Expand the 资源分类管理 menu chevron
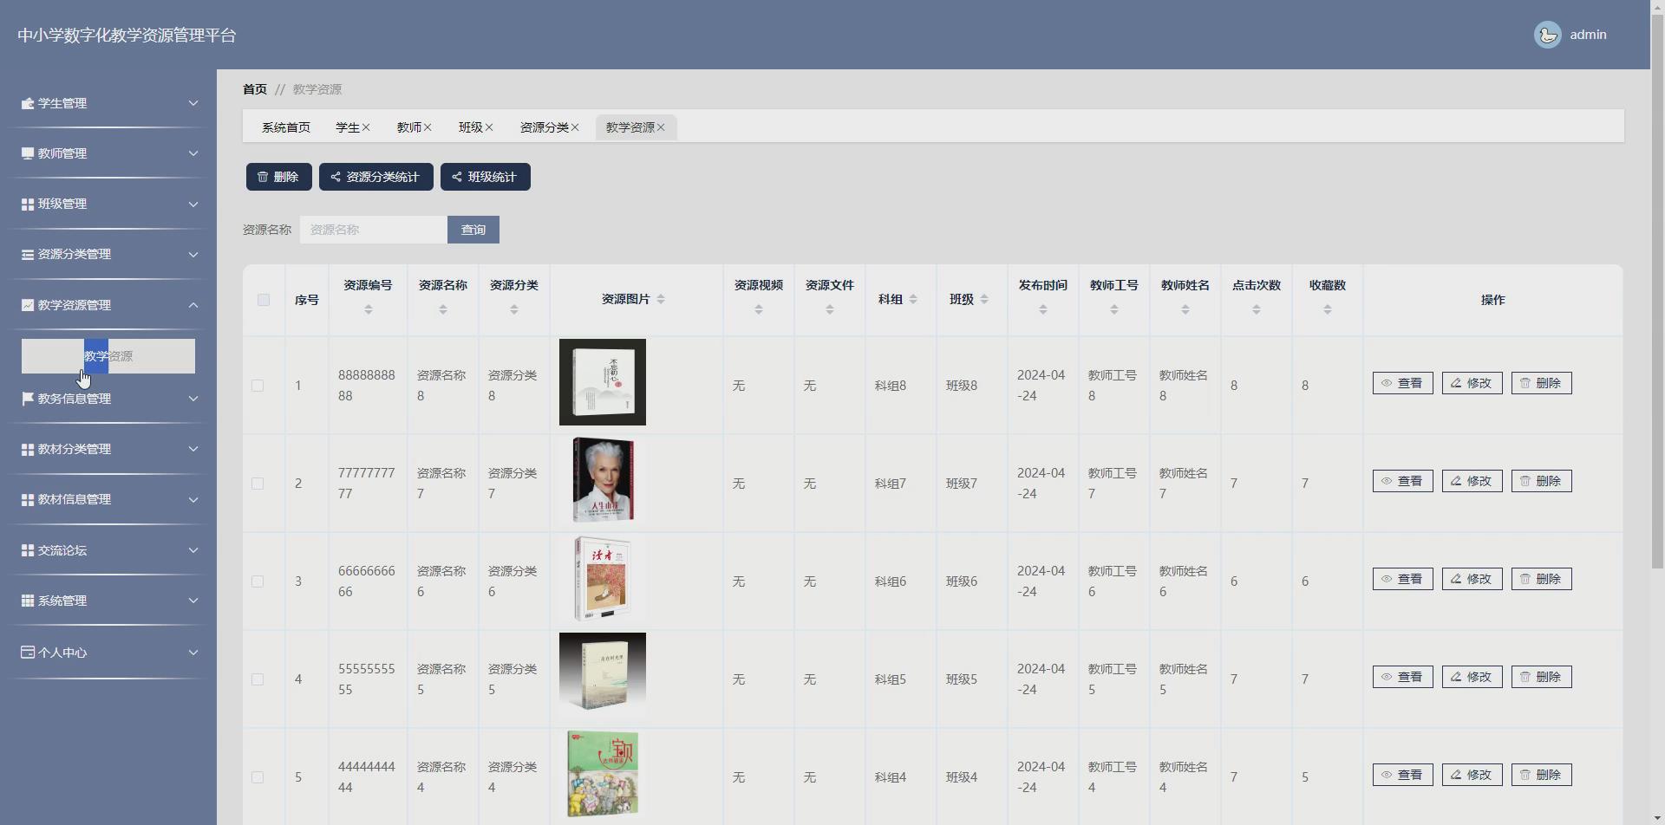This screenshot has height=825, width=1665. (193, 254)
